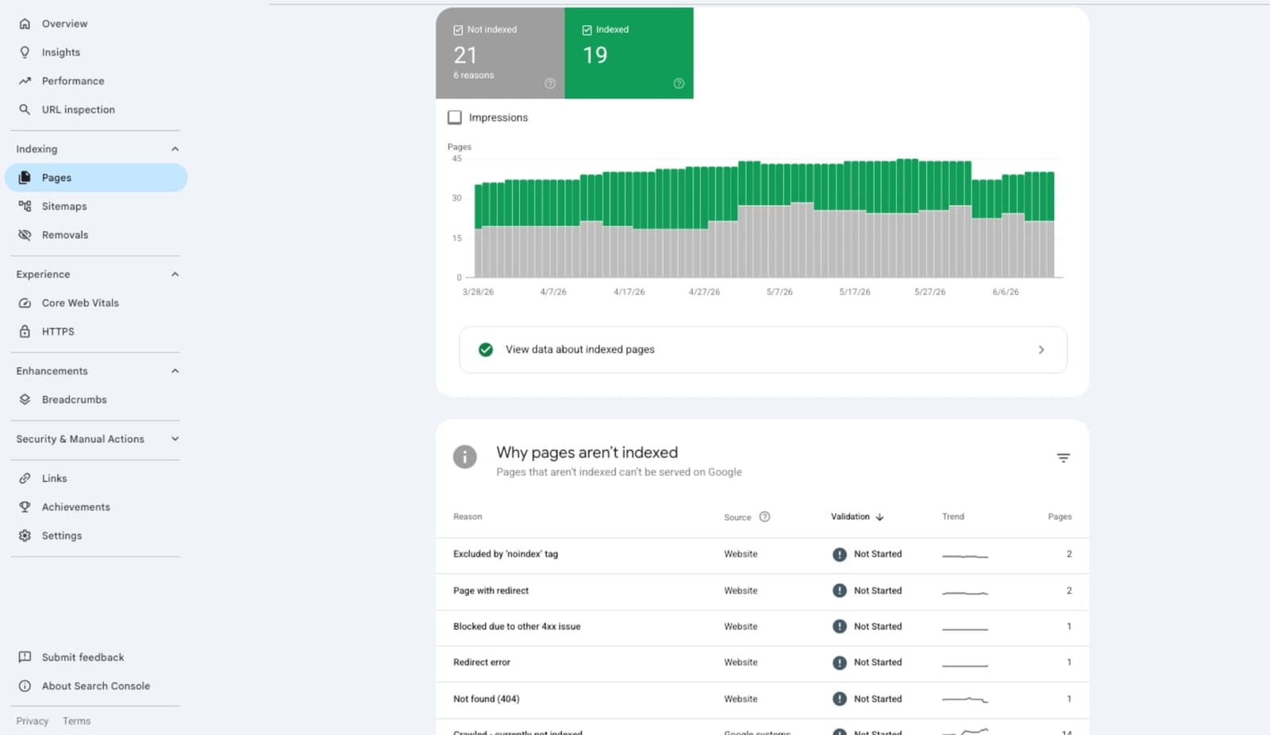Click the help icon on Indexed card
This screenshot has height=735, width=1270.
coord(679,83)
